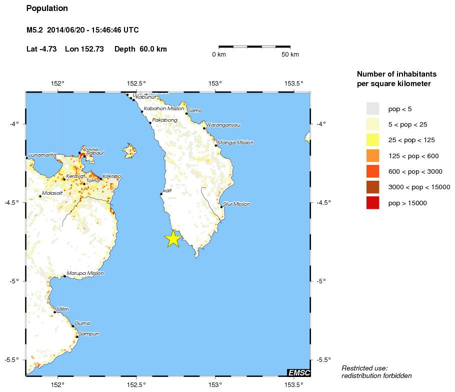Image resolution: width=455 pixels, height=392 pixels.
Task: Click the Sampun coastal marker
Action: (x=77, y=336)
